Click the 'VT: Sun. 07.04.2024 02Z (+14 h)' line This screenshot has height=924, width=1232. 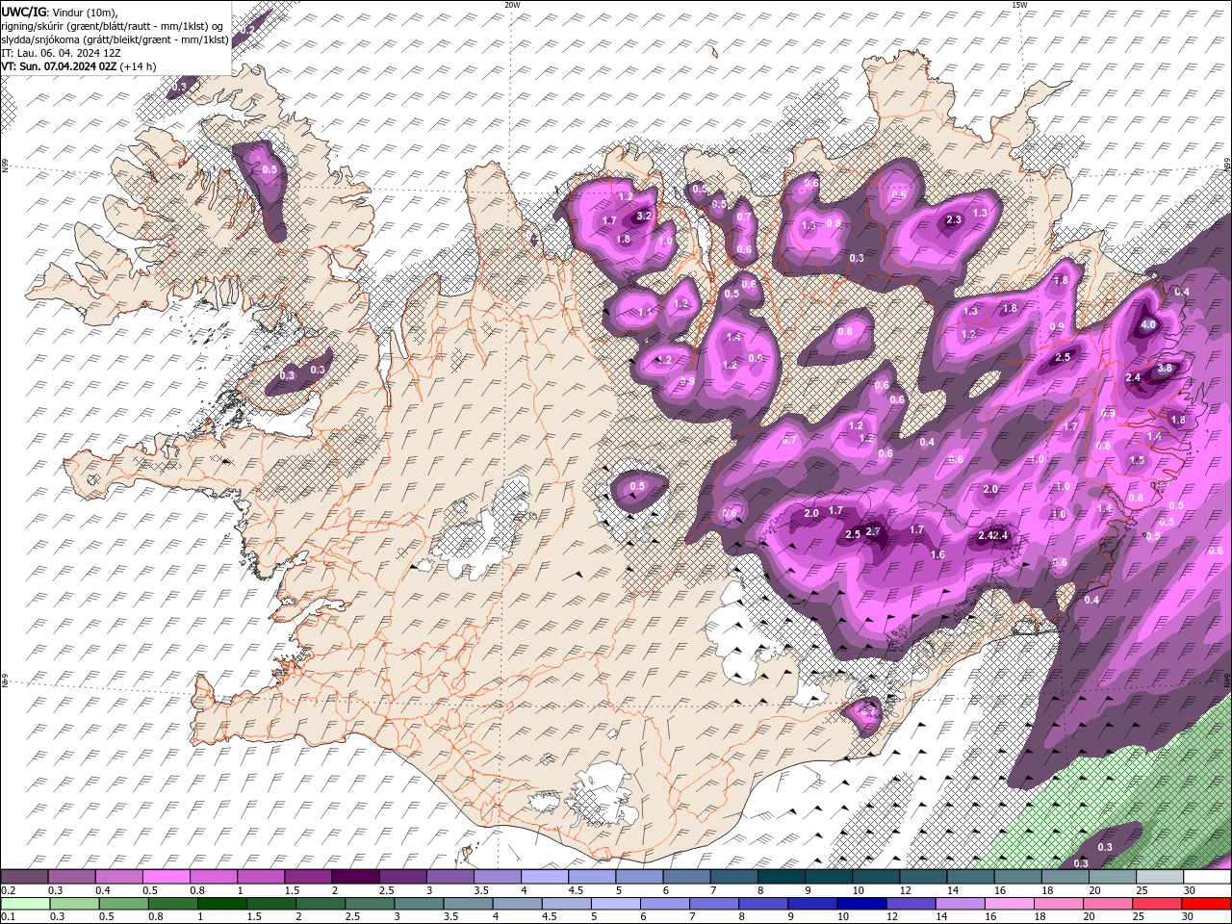coord(79,66)
